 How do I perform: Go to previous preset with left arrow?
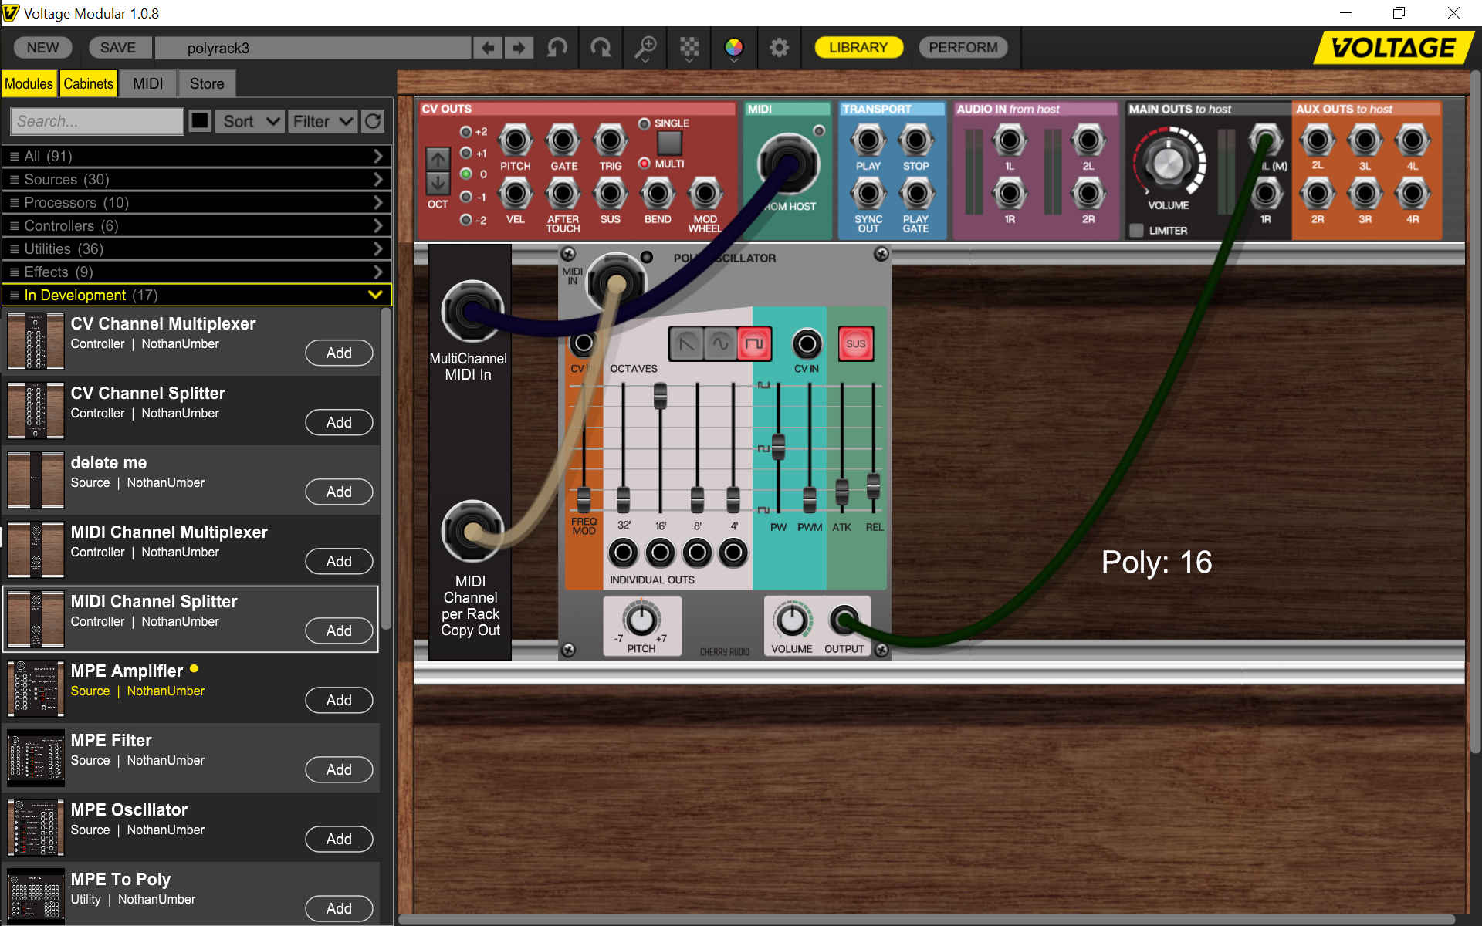[488, 48]
